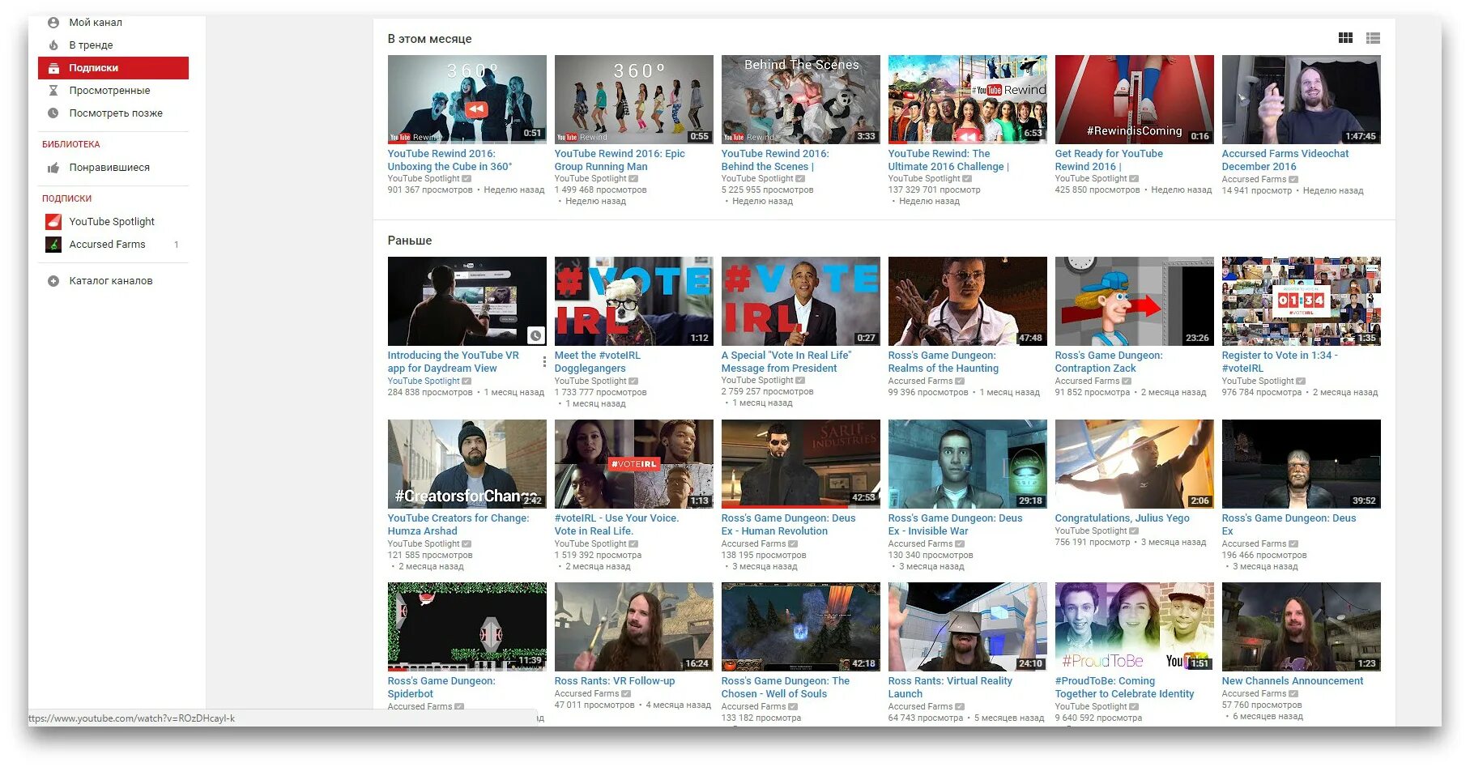Click the ПОДПИСКИ section heading

[x=66, y=198]
